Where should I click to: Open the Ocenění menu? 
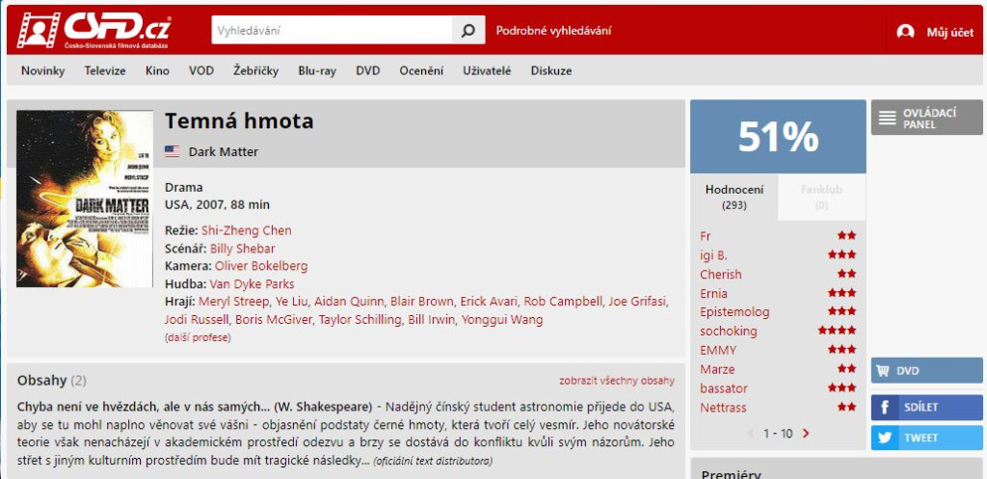(421, 70)
